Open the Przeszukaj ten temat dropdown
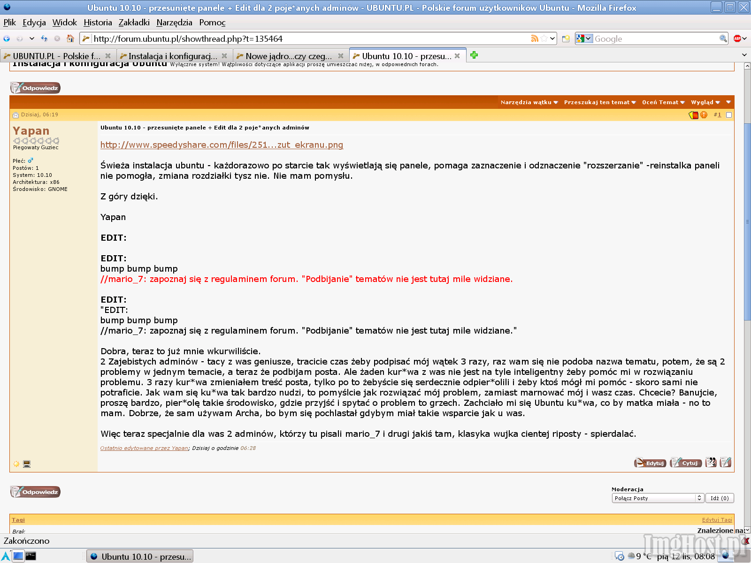 pos(600,102)
